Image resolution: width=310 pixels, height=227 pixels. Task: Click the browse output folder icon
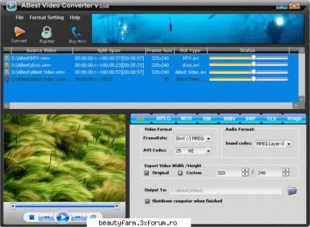292,191
